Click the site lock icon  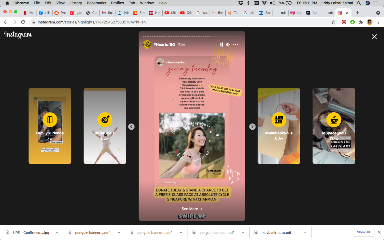34,22
